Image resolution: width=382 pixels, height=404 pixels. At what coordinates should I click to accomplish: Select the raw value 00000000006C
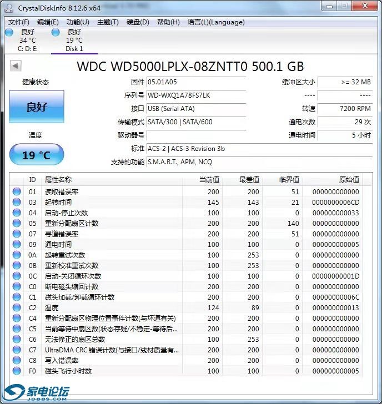point(335,297)
